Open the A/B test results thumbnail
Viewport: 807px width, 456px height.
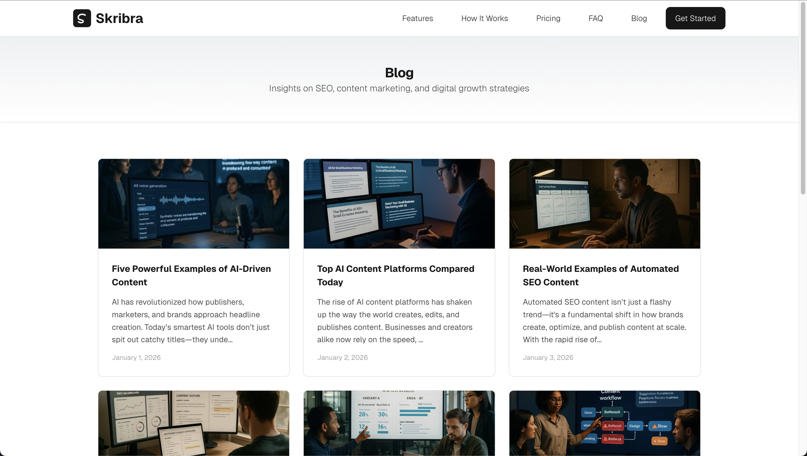pyautogui.click(x=399, y=423)
